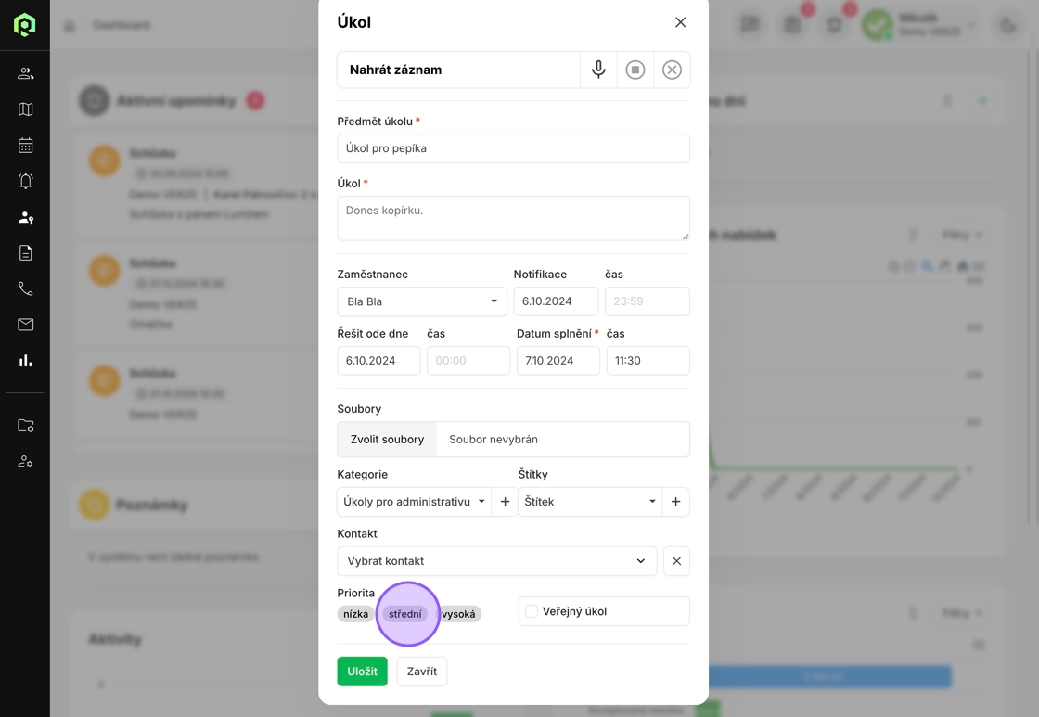Image resolution: width=1039 pixels, height=717 pixels.
Task: Open the Zaměstnanec dropdown
Action: tap(422, 301)
